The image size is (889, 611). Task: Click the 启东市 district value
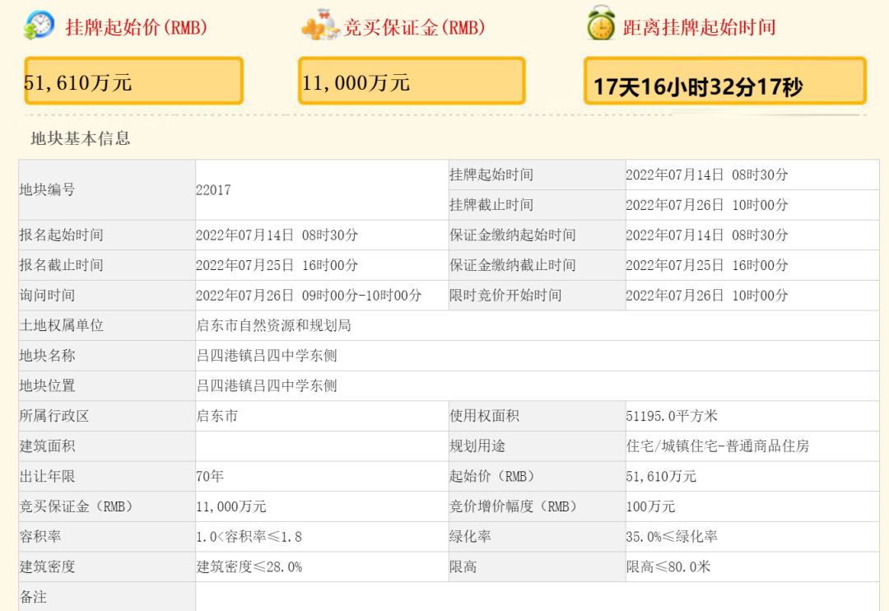tap(217, 416)
